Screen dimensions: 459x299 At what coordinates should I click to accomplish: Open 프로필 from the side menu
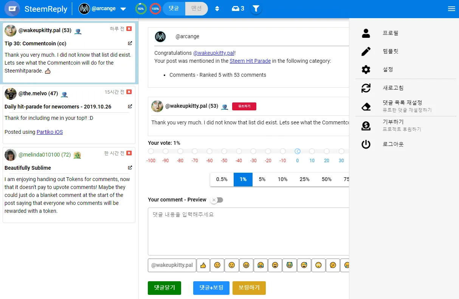click(406, 33)
